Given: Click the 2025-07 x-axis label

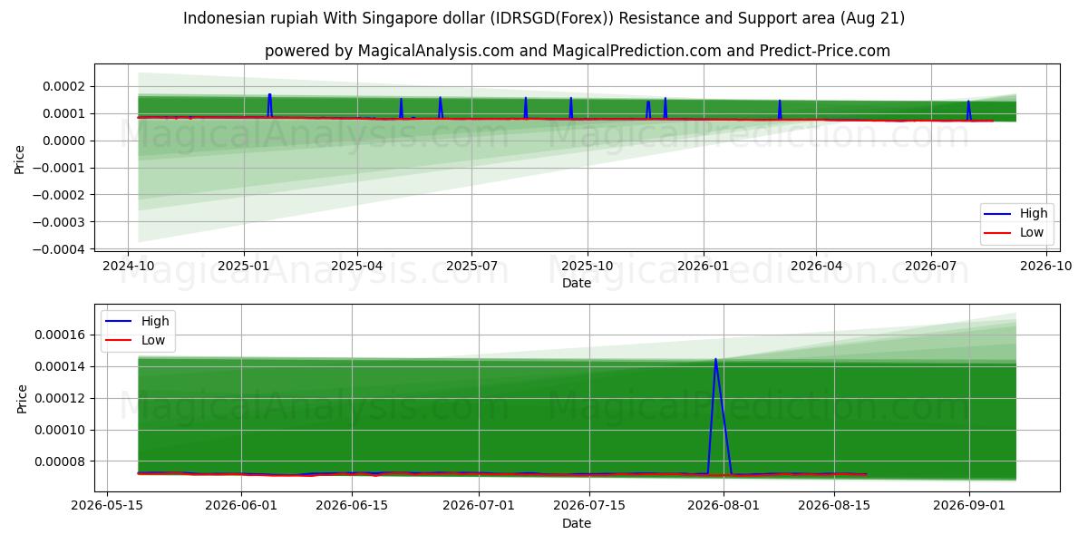Looking at the screenshot, I should (471, 266).
